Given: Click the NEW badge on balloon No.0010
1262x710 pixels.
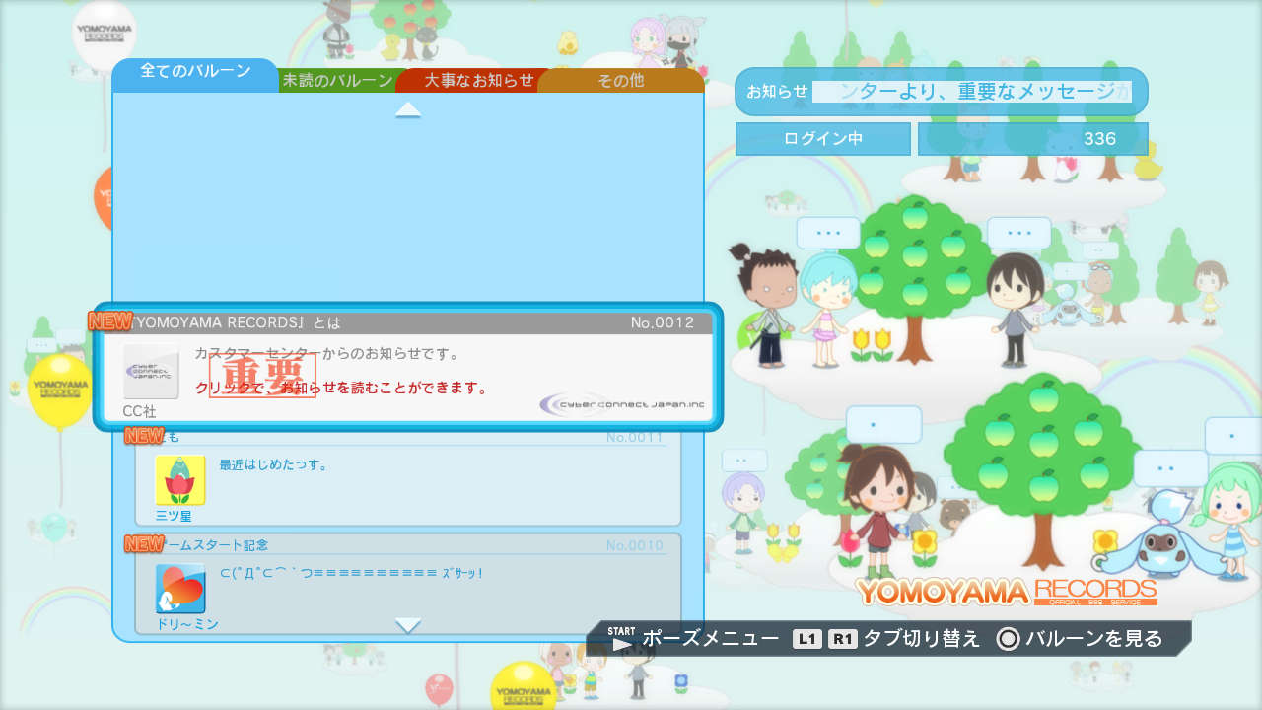Looking at the screenshot, I should [144, 543].
